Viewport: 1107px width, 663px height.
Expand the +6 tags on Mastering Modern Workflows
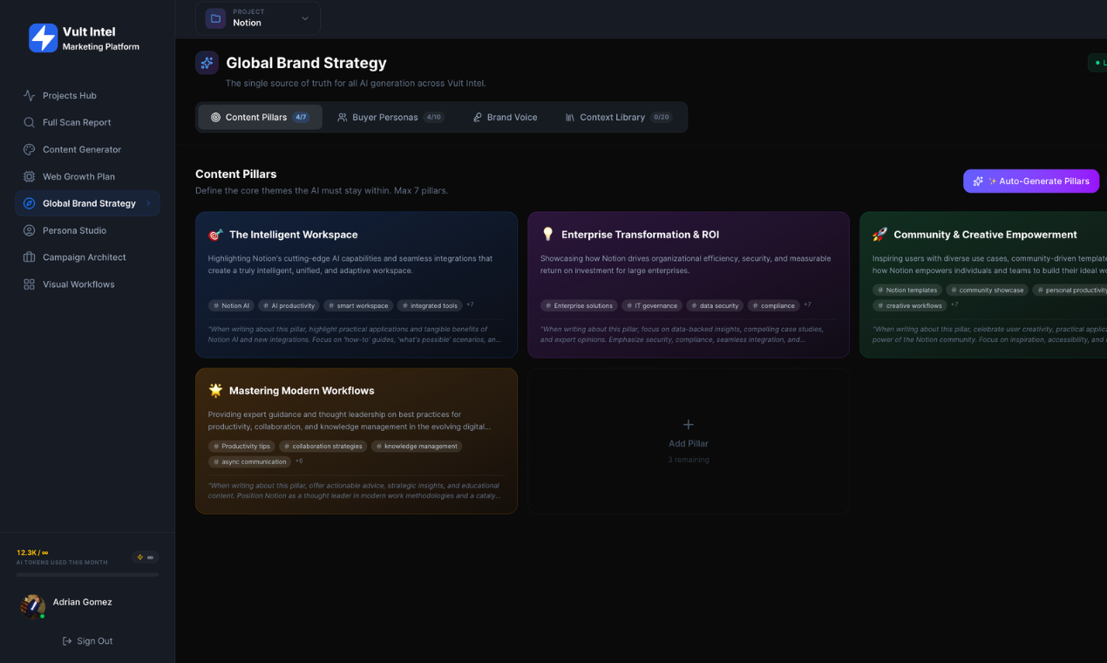pyautogui.click(x=298, y=461)
